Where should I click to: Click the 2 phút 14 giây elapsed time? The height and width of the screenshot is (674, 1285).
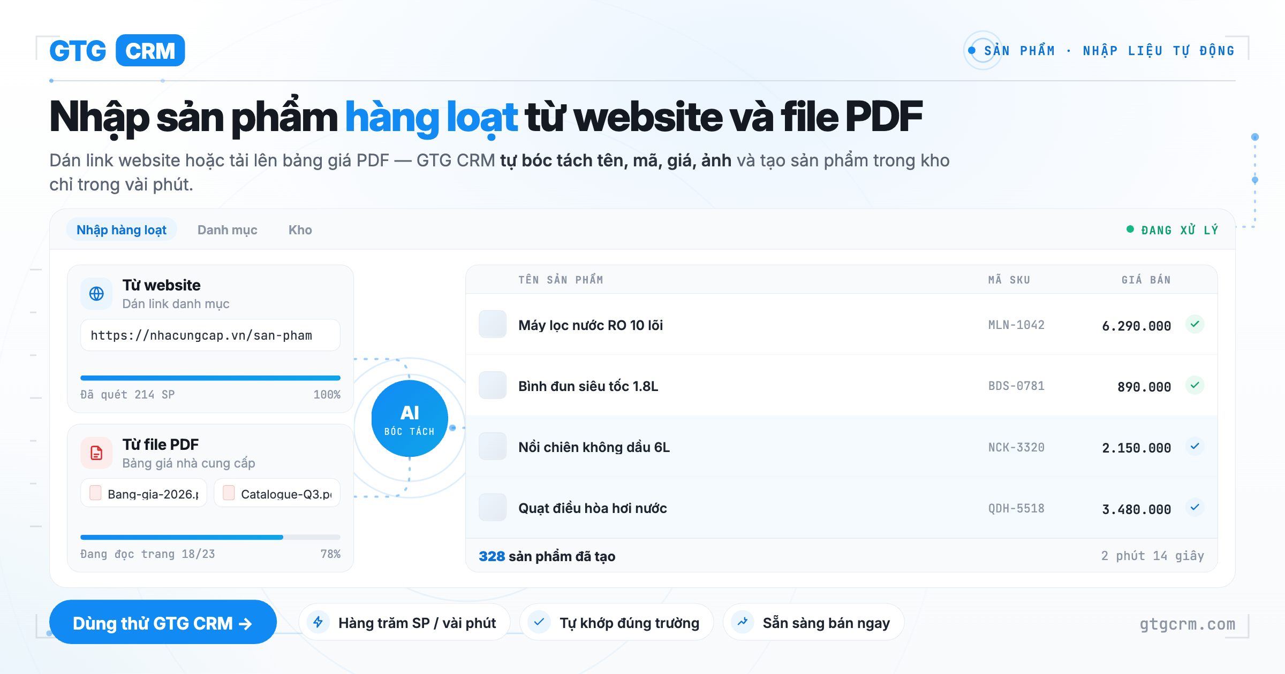click(x=1153, y=556)
